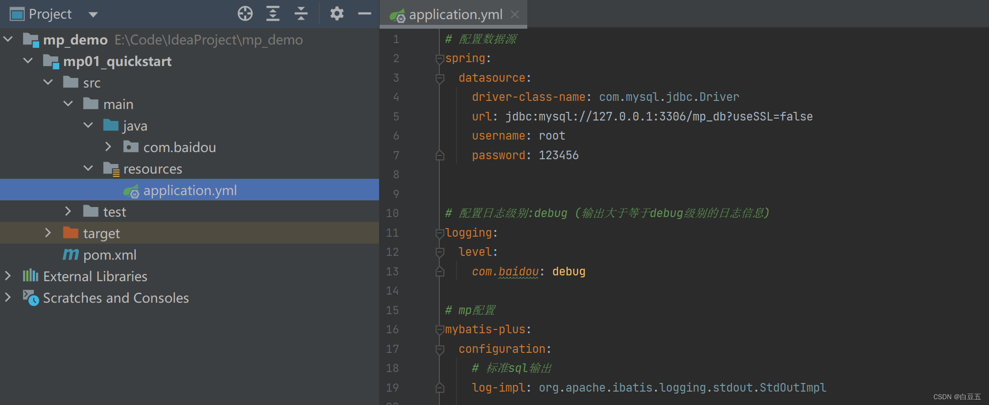This screenshot has width=989, height=405.
Task: Fold the level block at line 12
Action: [440, 252]
